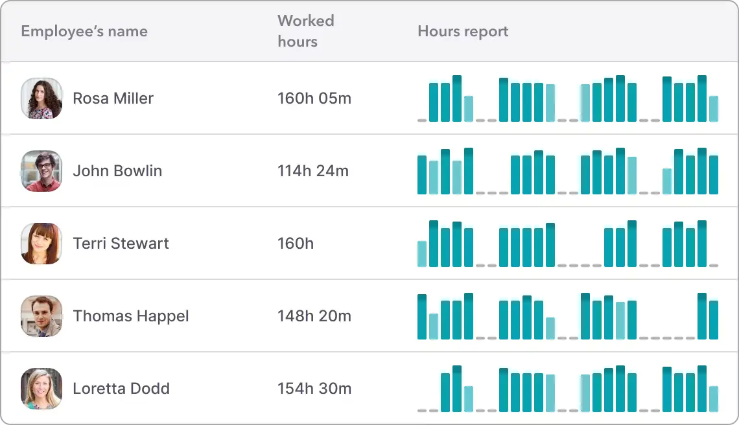Viewport: 739px width, 425px height.
Task: Sort by the "Worked hours" column header
Action: 305,30
